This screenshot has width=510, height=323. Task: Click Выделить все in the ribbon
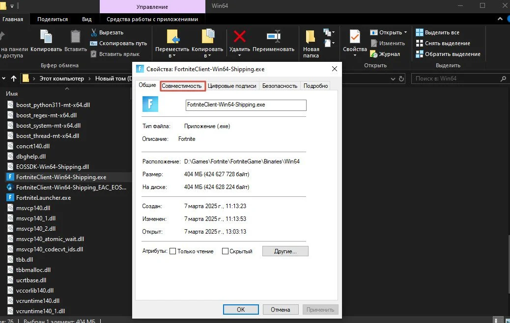(x=437, y=32)
